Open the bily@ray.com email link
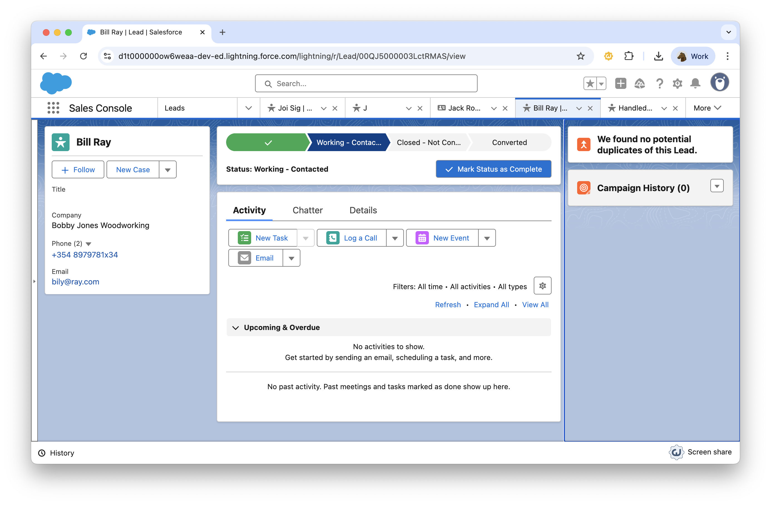 coord(75,282)
